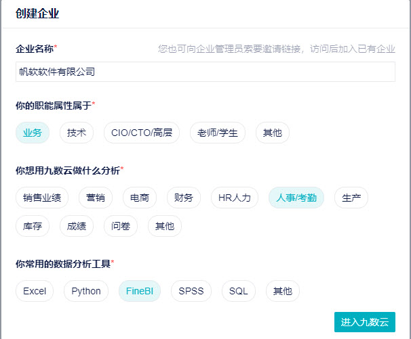Choose the 电商 analysis option
The height and width of the screenshot is (339, 411).
tap(140, 198)
